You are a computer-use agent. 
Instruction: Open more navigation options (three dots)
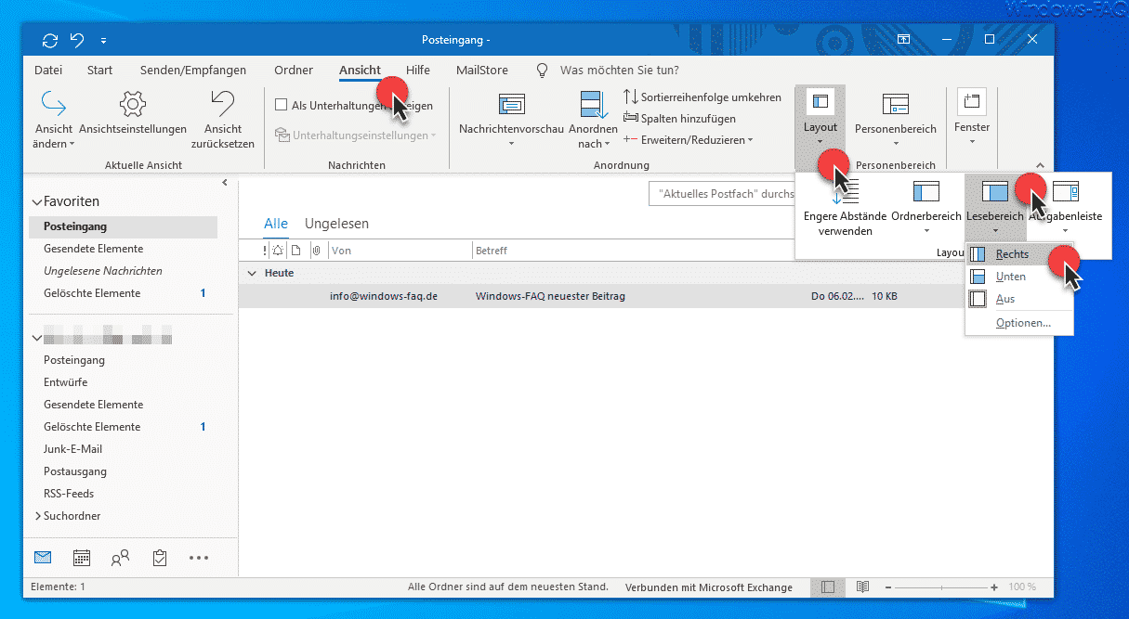coord(199,558)
